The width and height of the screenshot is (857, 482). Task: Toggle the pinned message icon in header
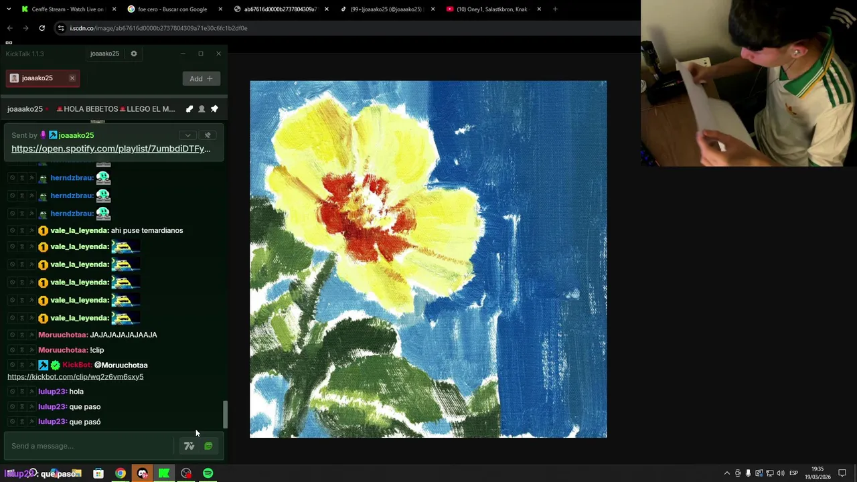(214, 109)
